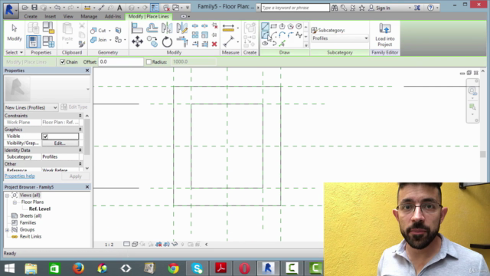Viewport: 490px width, 276px height.
Task: Open the Join tool dropdown arrow
Action: pos(110,40)
